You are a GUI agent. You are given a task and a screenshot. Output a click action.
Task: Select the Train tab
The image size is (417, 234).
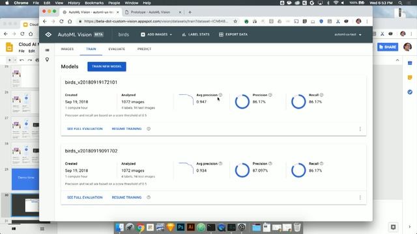[x=91, y=49]
